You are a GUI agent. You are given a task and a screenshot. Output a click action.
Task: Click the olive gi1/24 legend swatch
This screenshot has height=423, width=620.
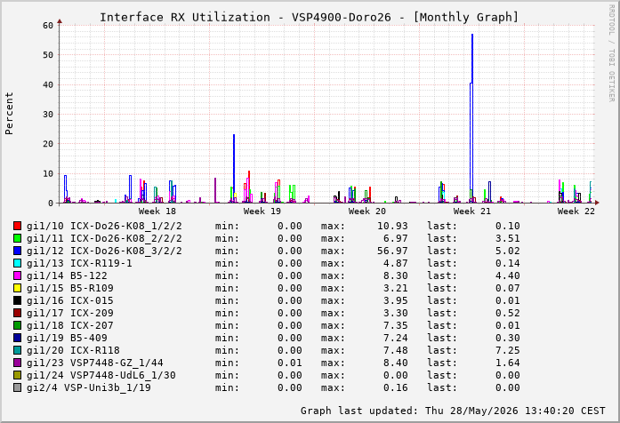point(18,375)
